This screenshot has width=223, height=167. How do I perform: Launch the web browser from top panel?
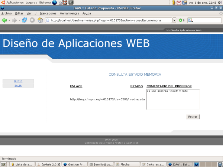click(54, 3)
